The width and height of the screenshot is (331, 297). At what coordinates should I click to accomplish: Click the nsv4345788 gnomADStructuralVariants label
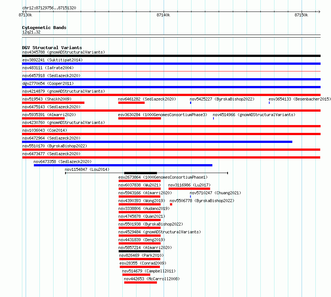click(64, 52)
